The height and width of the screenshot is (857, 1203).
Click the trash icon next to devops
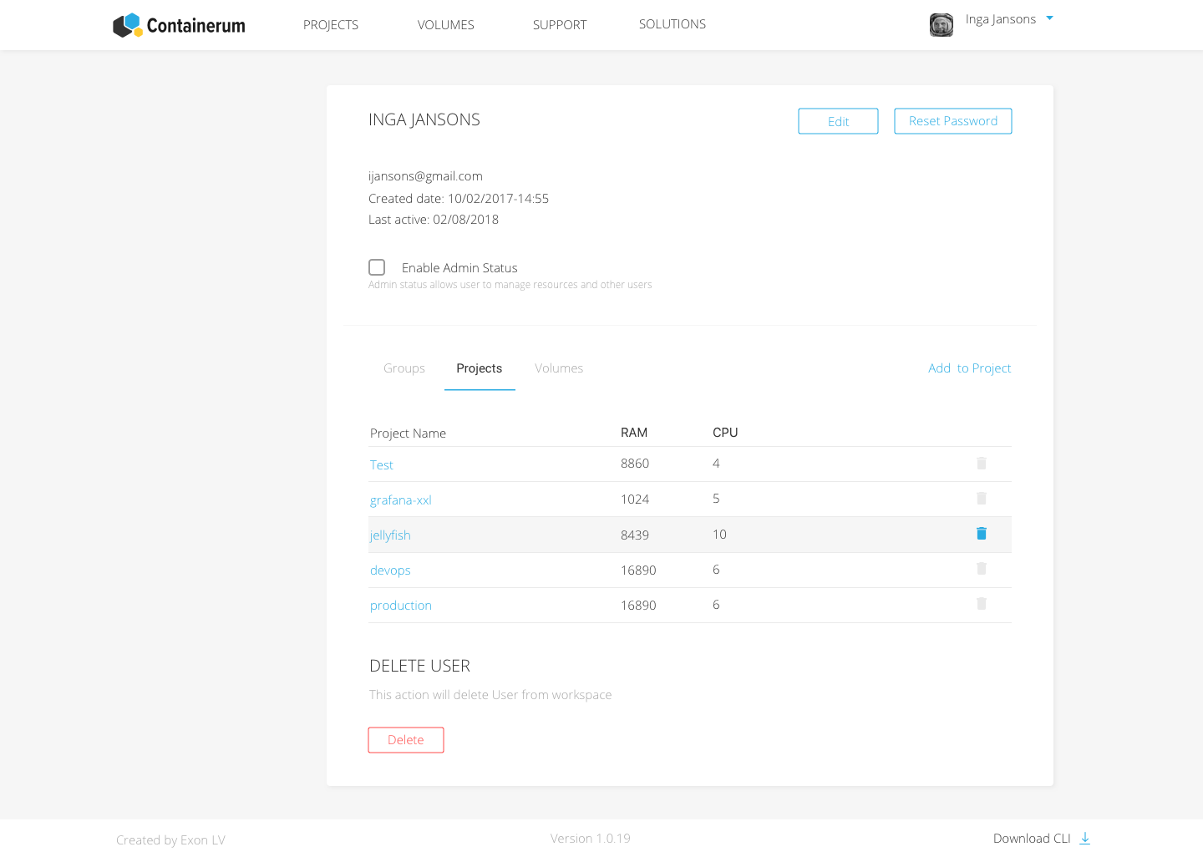click(x=981, y=569)
